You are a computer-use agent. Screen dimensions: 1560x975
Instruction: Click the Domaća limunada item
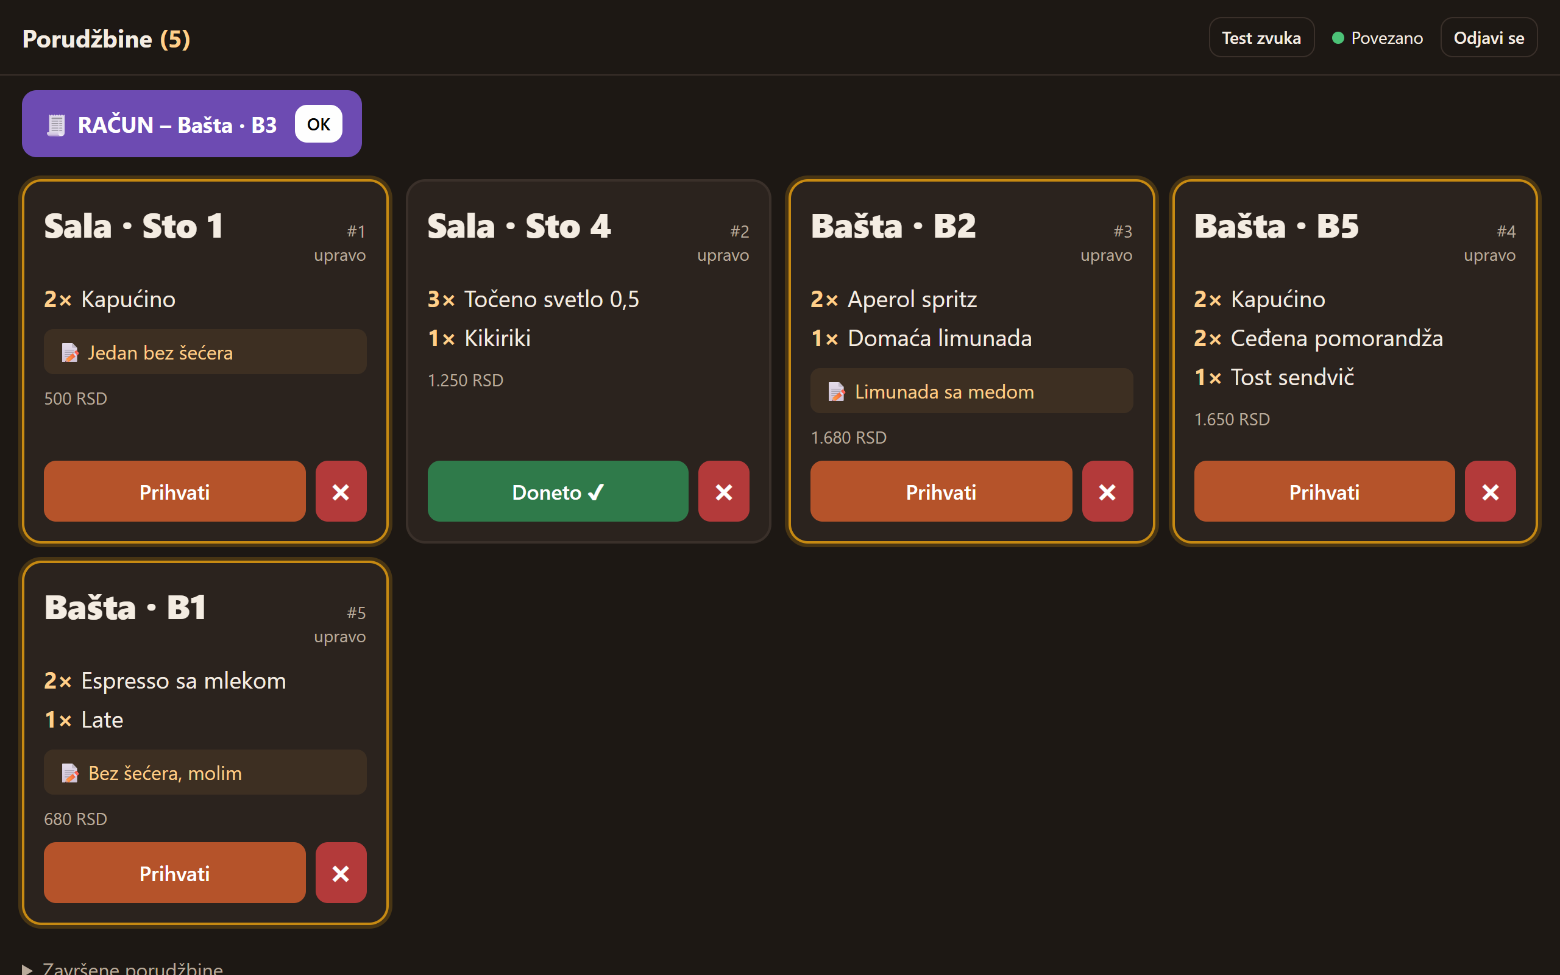(x=939, y=338)
